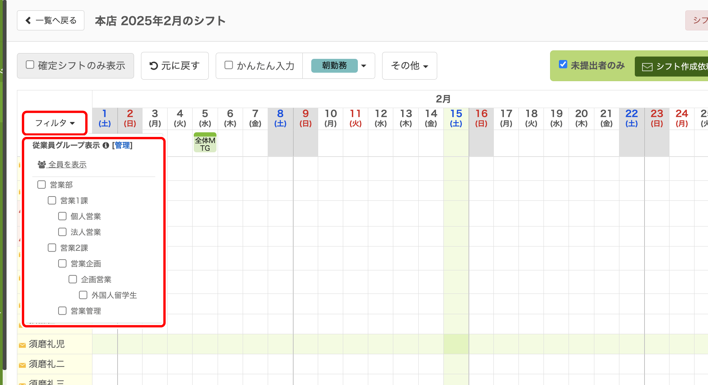Click the 元に戻す undo button
Image resolution: width=708 pixels, height=385 pixels.
tap(174, 66)
